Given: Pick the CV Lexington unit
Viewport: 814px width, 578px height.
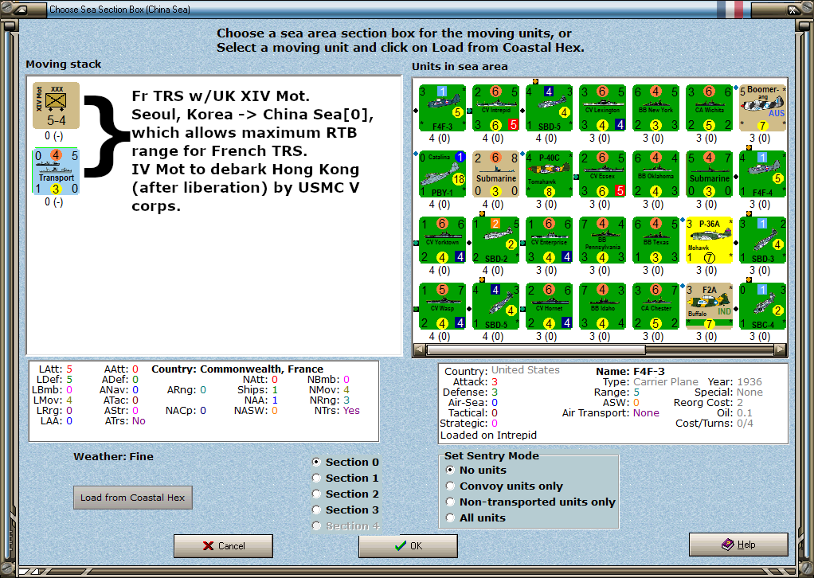Looking at the screenshot, I should click(602, 108).
